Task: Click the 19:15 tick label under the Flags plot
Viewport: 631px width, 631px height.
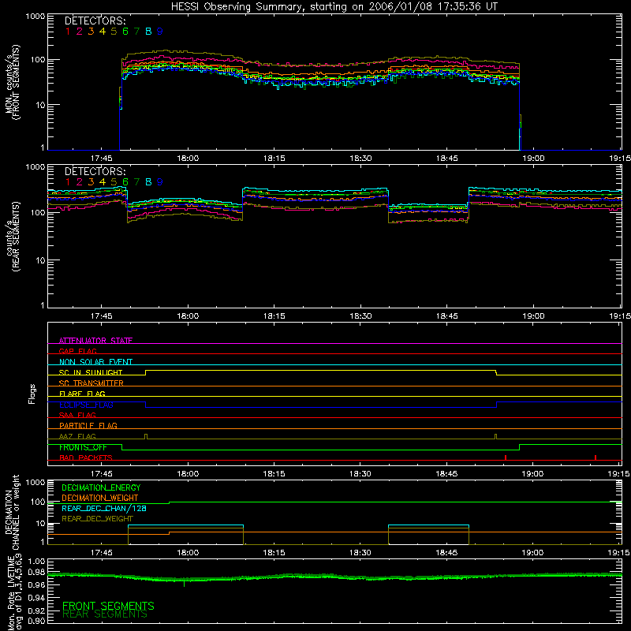Action: click(620, 474)
